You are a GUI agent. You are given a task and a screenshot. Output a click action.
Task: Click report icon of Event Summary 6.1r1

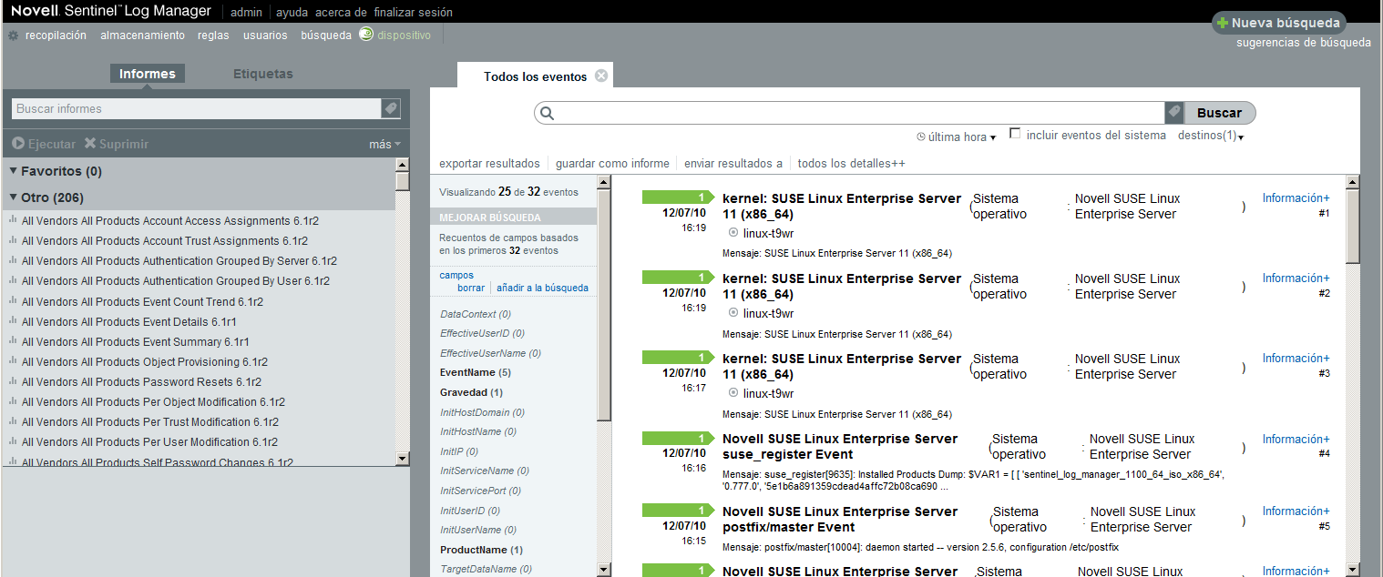13,341
